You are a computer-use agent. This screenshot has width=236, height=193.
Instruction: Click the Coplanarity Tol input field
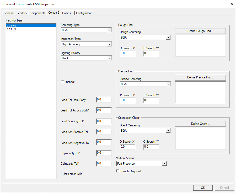tap(104, 153)
